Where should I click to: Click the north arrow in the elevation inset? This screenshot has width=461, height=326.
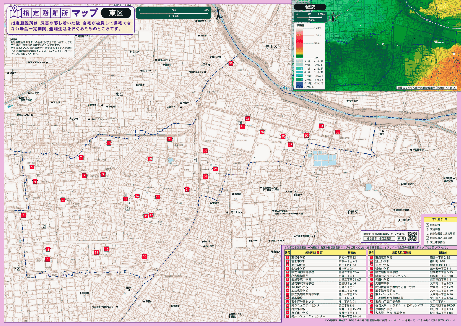coord(332,17)
